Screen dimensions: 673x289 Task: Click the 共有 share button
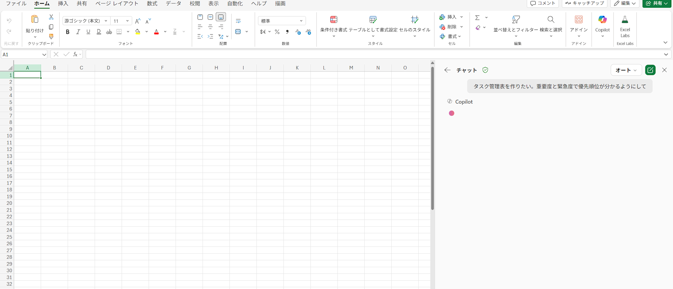pos(656,3)
